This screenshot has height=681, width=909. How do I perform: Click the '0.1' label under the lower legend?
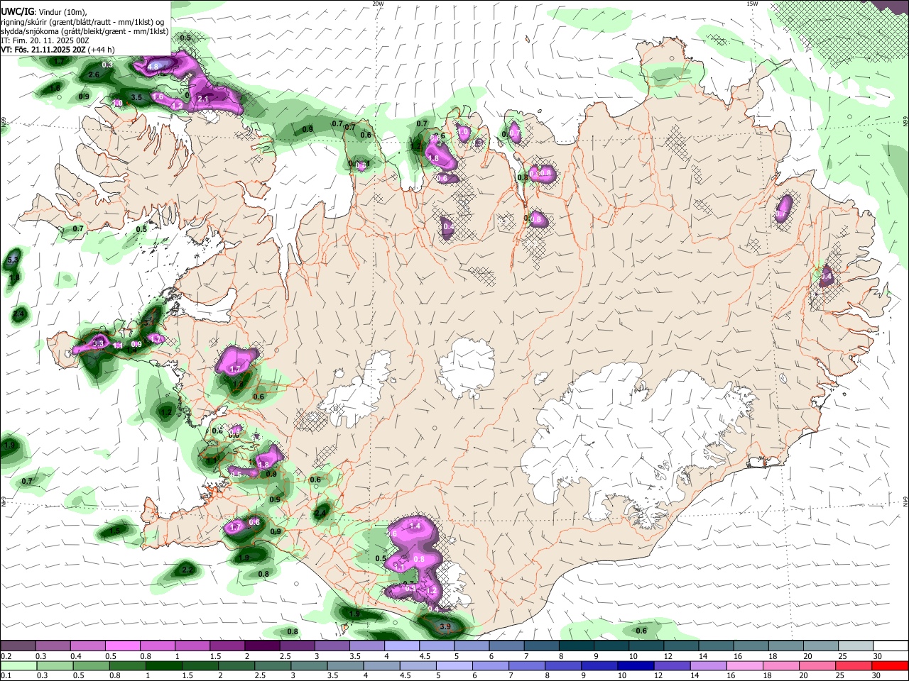click(5, 676)
